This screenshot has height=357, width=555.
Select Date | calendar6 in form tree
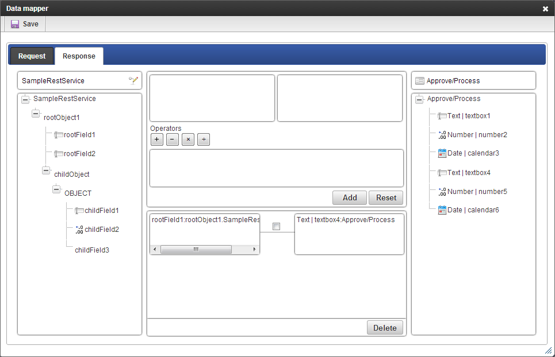coord(473,210)
